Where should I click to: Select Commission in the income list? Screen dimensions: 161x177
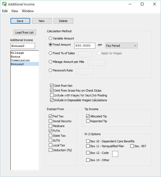(x=25, y=60)
